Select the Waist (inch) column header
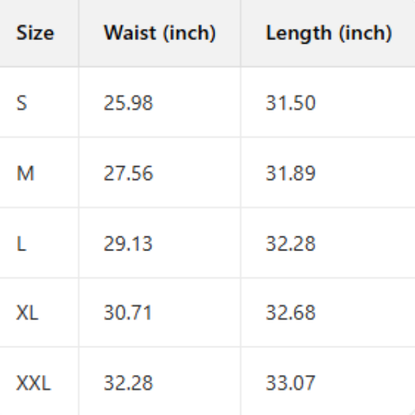The width and height of the screenshot is (415, 415). [x=160, y=33]
